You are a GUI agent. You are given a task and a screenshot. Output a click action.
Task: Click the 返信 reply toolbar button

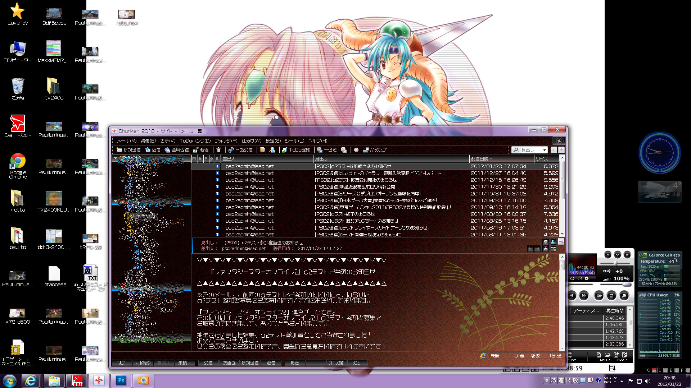pos(153,150)
